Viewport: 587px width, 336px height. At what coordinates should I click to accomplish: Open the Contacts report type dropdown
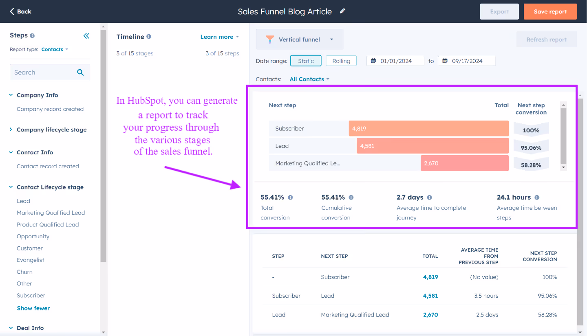click(x=55, y=49)
